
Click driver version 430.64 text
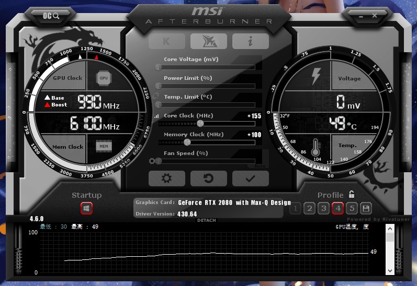(187, 214)
